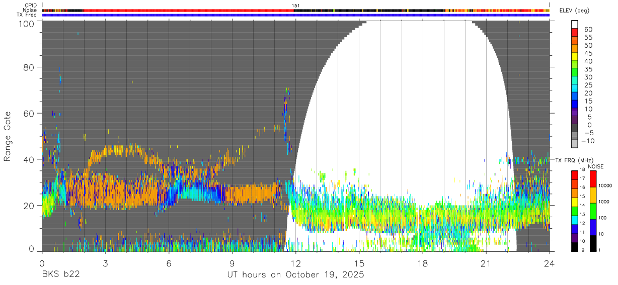Click the 'BKS b22' radar beam label
The image size is (618, 285).
pos(60,275)
